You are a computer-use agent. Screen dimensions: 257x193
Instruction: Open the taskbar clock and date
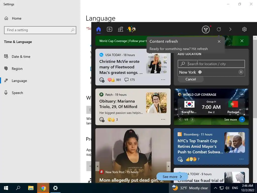(x=247, y=188)
